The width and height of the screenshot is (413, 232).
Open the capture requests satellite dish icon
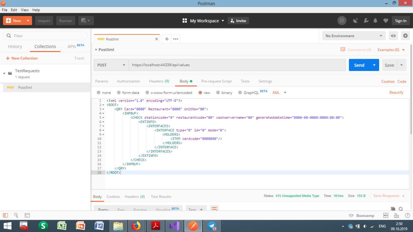point(356,21)
